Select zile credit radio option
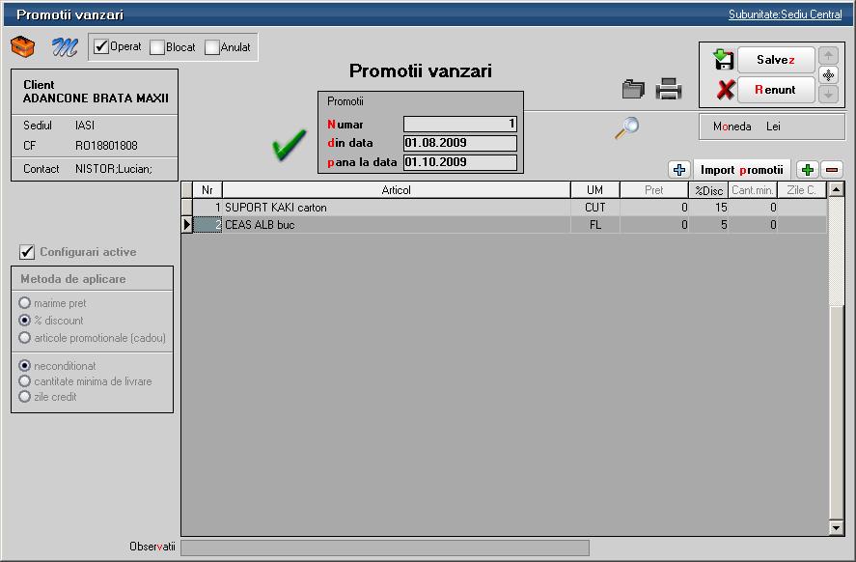The image size is (856, 562). pos(24,397)
